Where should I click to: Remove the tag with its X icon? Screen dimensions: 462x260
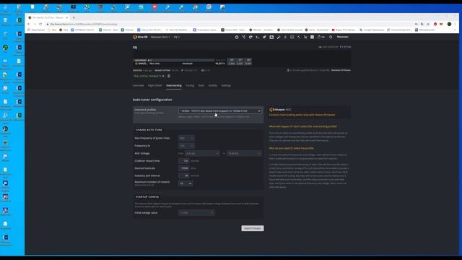point(163,76)
